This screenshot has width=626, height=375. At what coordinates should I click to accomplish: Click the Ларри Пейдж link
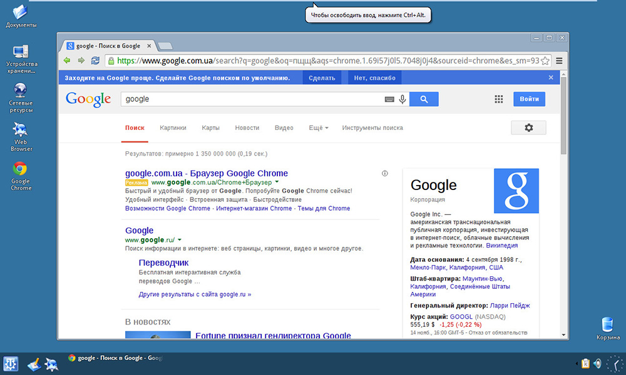[x=510, y=306]
